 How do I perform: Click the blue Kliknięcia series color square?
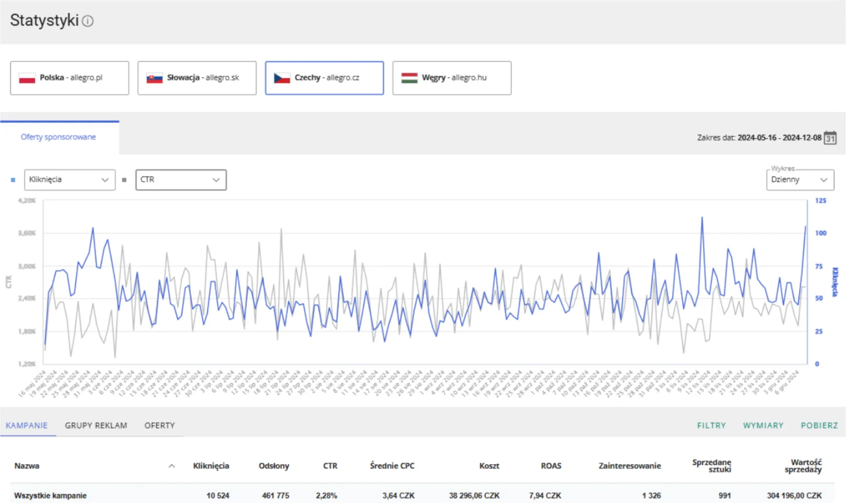(x=13, y=180)
